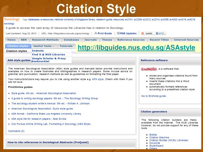The image size is (203, 152).
Task: Open the Research Methods tab
Action: (45, 40)
